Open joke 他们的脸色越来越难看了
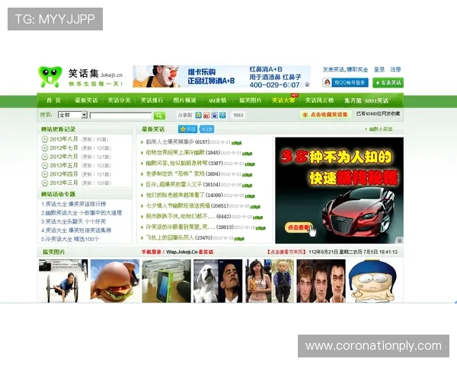This screenshot has height=365, width=457. (175, 195)
